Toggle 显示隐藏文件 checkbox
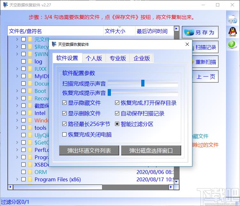This screenshot has width=240, height=206. click(65, 103)
